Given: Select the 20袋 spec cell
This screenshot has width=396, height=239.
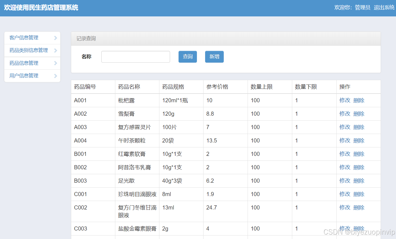Looking at the screenshot, I should pyautogui.click(x=181, y=141).
